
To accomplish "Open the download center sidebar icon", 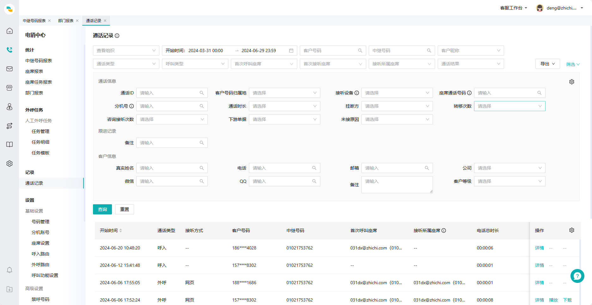I will (x=9, y=289).
